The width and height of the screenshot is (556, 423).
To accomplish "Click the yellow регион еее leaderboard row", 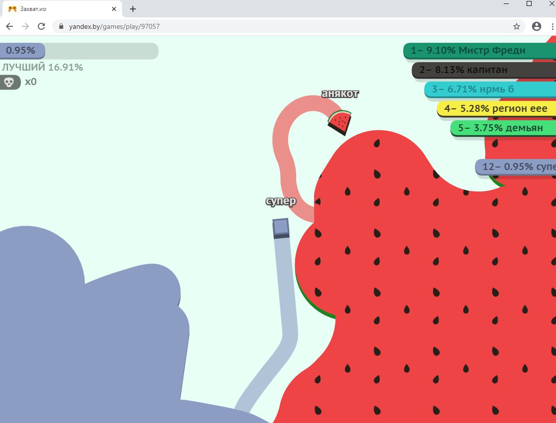I will [x=496, y=108].
